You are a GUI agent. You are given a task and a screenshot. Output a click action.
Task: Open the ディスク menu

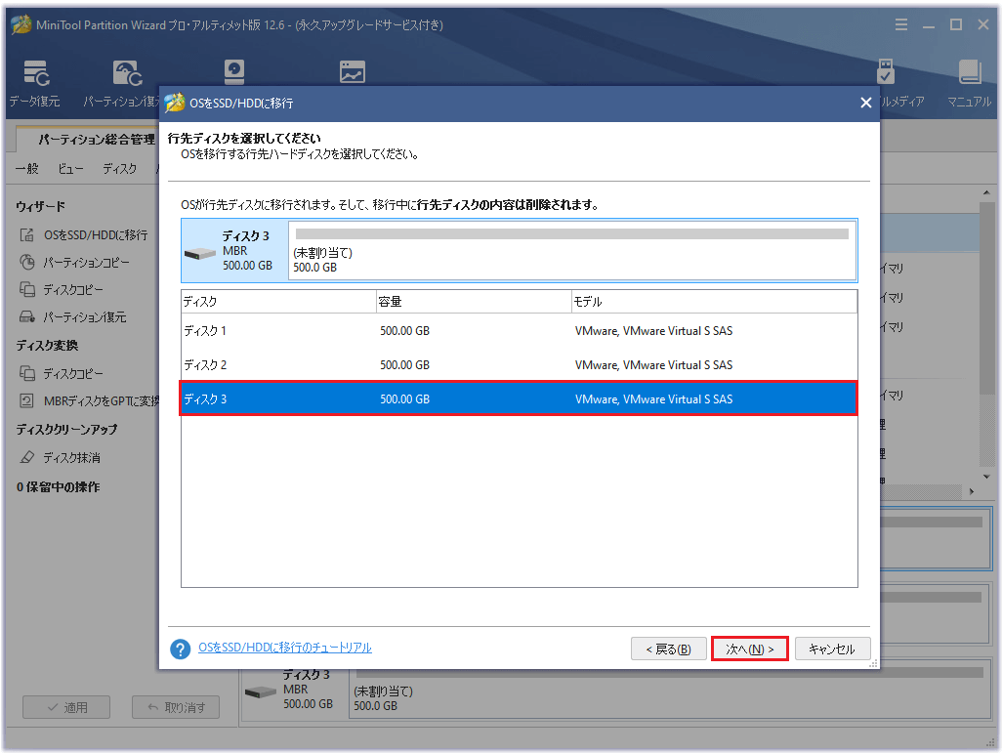(x=120, y=167)
